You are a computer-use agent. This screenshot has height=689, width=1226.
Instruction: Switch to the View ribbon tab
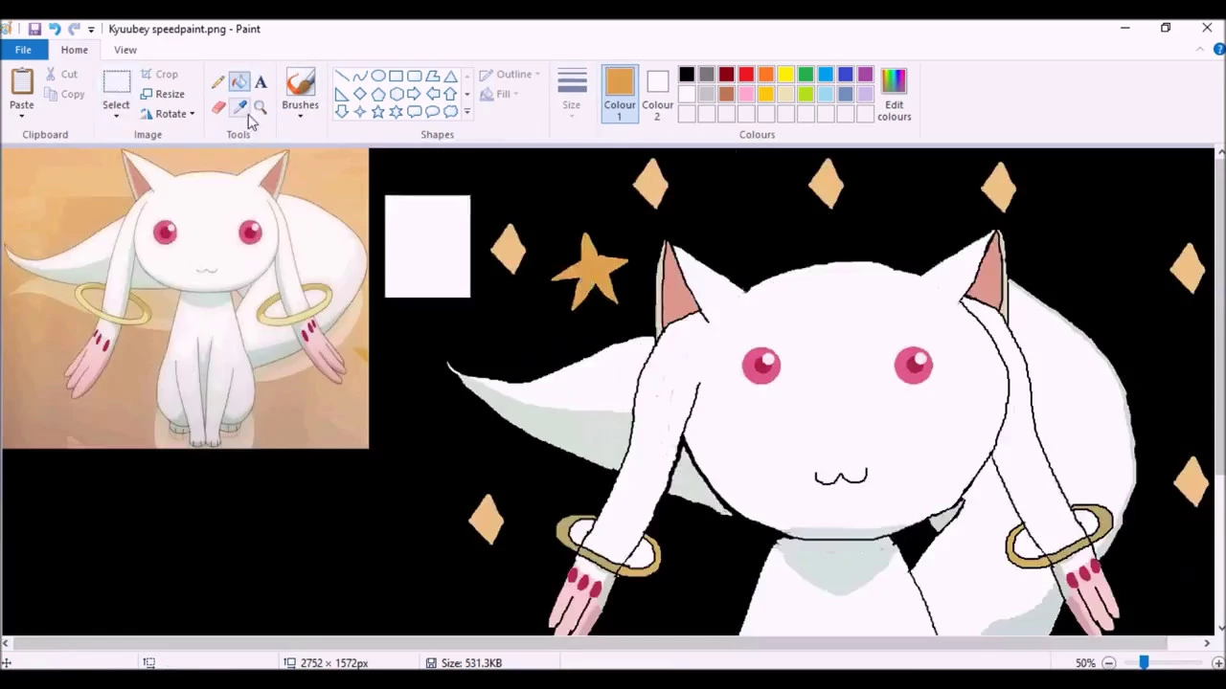(x=125, y=50)
